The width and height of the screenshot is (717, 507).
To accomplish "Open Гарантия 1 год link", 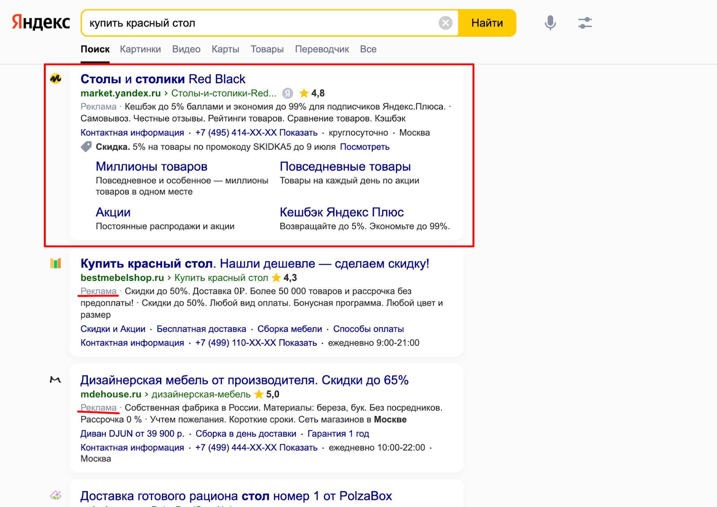I will (338, 434).
